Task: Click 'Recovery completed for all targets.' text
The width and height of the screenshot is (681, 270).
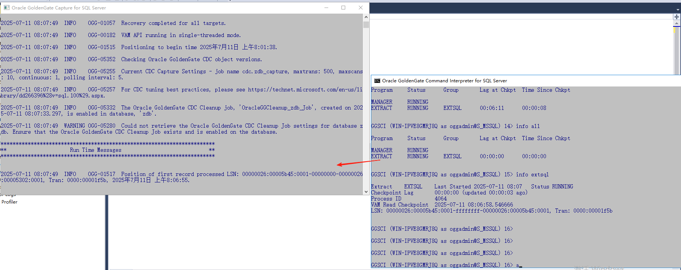Action: tap(174, 23)
